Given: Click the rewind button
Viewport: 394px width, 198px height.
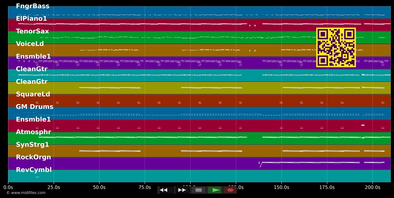Looking at the screenshot, I should 164,190.
